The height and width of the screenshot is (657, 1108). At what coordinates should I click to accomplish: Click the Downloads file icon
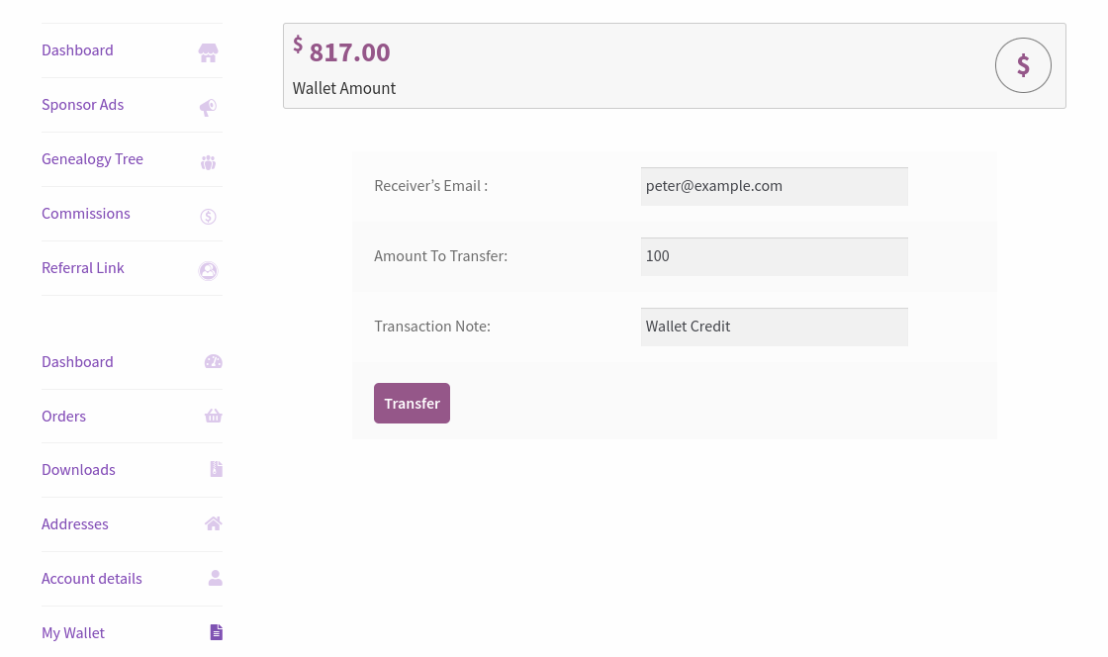[x=216, y=469]
